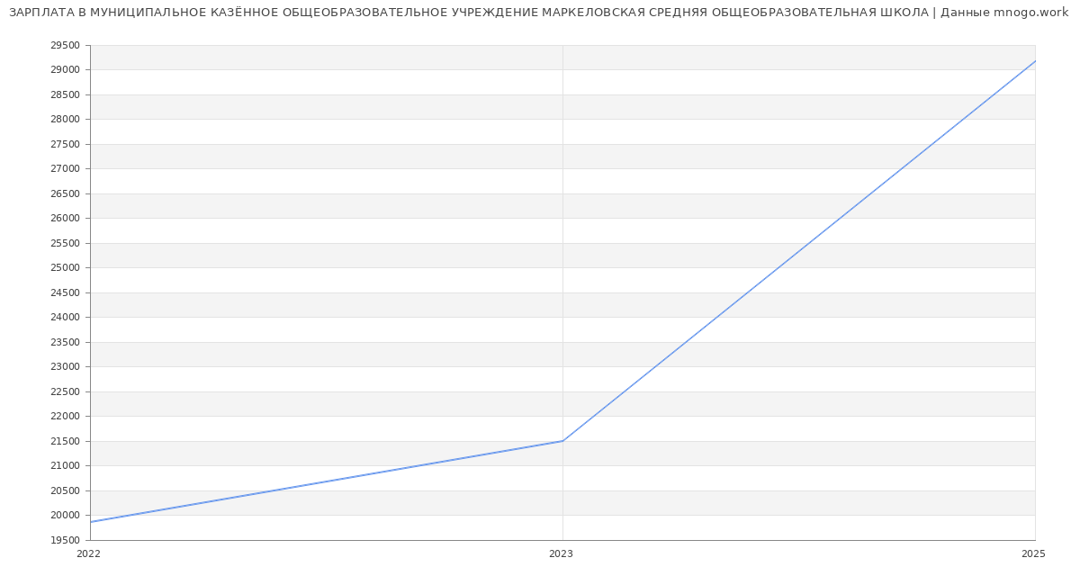Screen dimensions: 1080x585
Task: Click the 28500 y-axis label
Action: pyautogui.click(x=66, y=94)
